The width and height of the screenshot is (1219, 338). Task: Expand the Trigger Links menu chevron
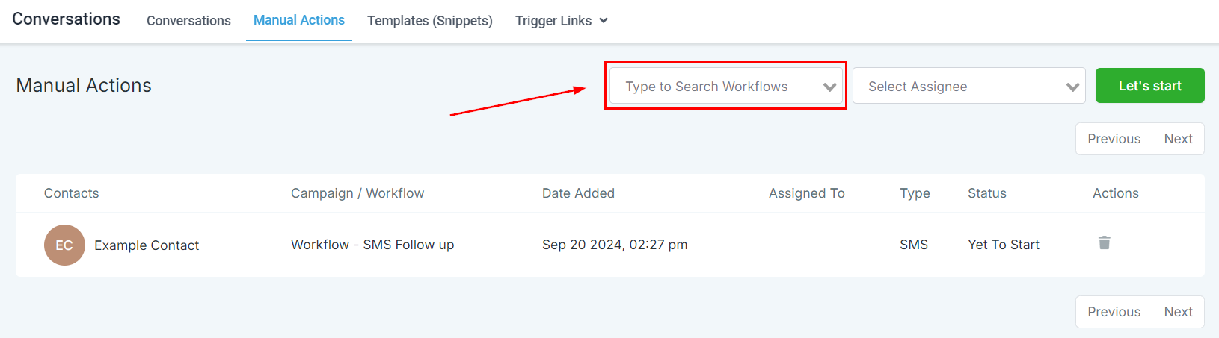pyautogui.click(x=604, y=21)
